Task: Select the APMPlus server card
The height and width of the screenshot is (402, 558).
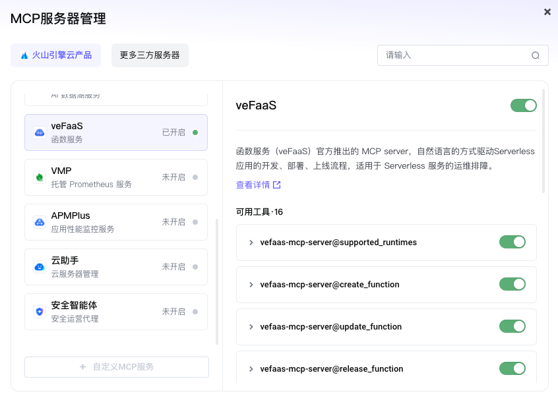Action: [116, 222]
